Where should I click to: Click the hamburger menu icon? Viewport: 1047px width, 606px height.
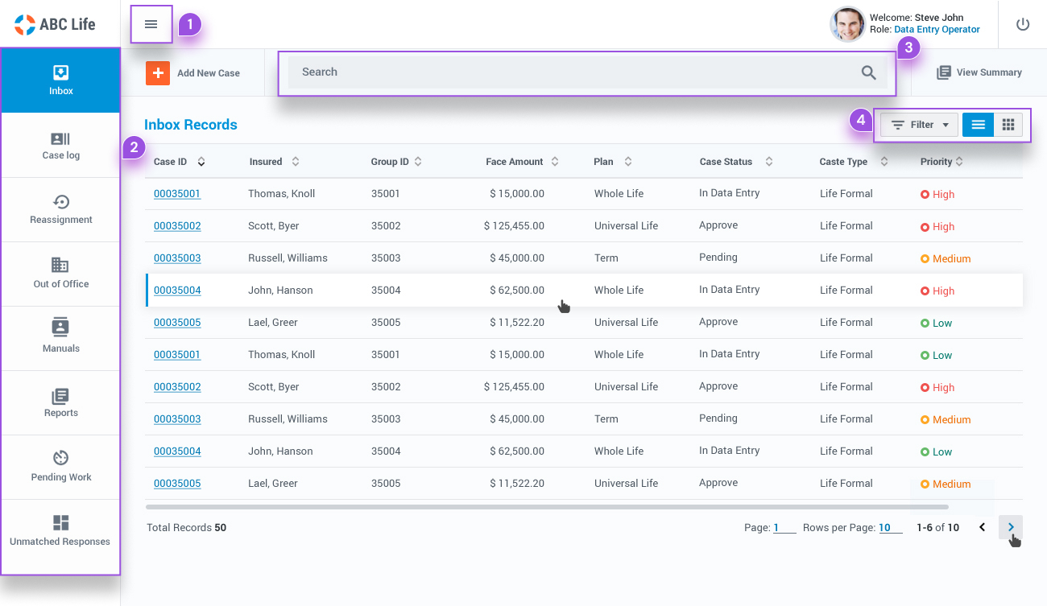click(x=151, y=24)
